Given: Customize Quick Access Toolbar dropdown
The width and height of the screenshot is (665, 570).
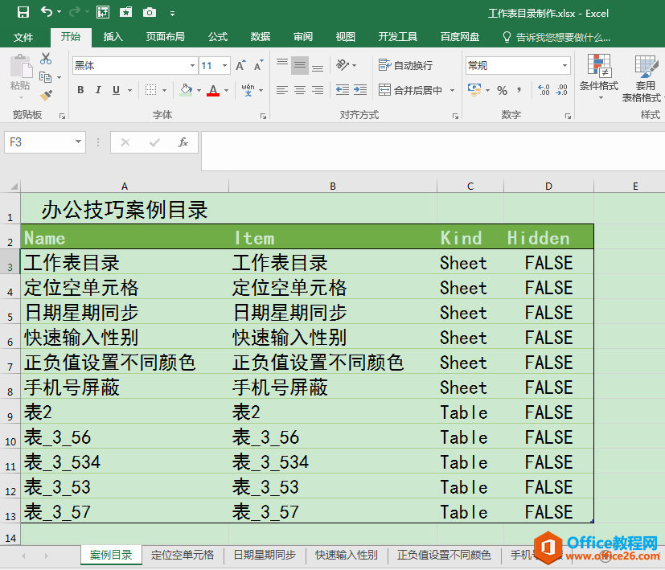Looking at the screenshot, I should [x=172, y=14].
